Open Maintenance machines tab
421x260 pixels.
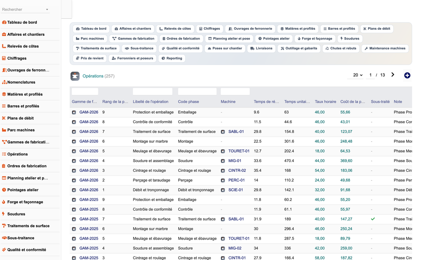[x=385, y=48]
